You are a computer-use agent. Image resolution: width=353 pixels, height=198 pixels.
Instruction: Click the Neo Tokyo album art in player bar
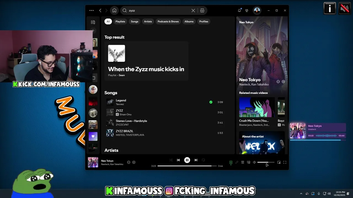(93, 162)
